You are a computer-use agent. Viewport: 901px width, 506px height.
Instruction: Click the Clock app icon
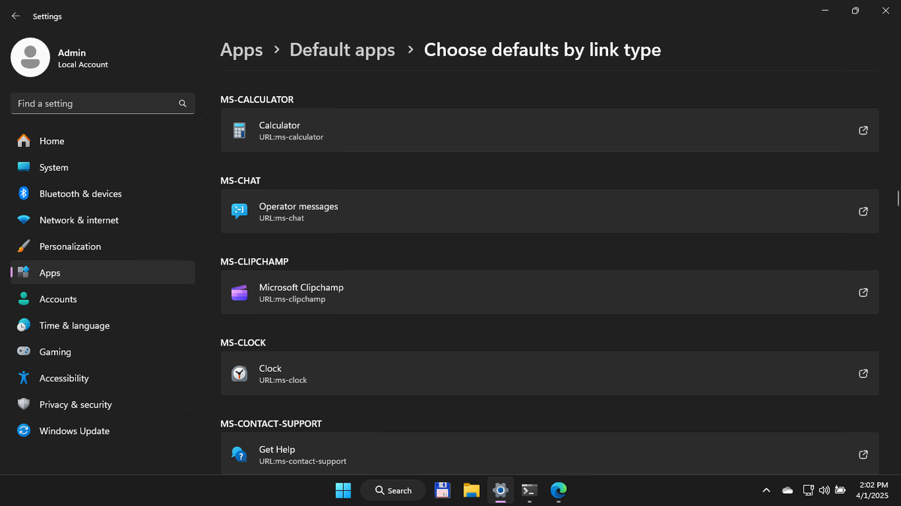point(240,373)
